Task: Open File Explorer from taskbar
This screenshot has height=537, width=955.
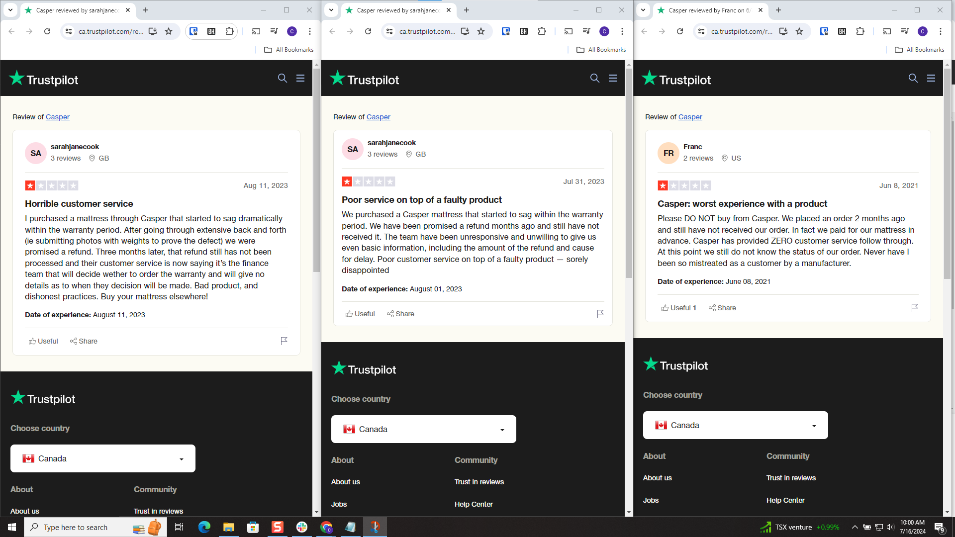Action: click(x=228, y=527)
